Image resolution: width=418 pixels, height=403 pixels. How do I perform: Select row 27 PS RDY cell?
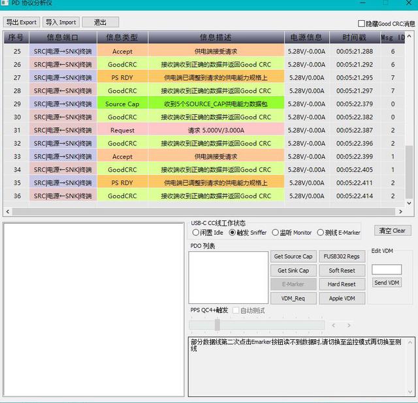click(x=122, y=78)
